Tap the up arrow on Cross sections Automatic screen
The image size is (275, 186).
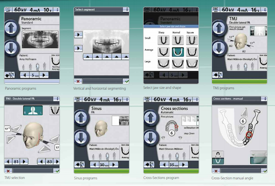point(151,118)
